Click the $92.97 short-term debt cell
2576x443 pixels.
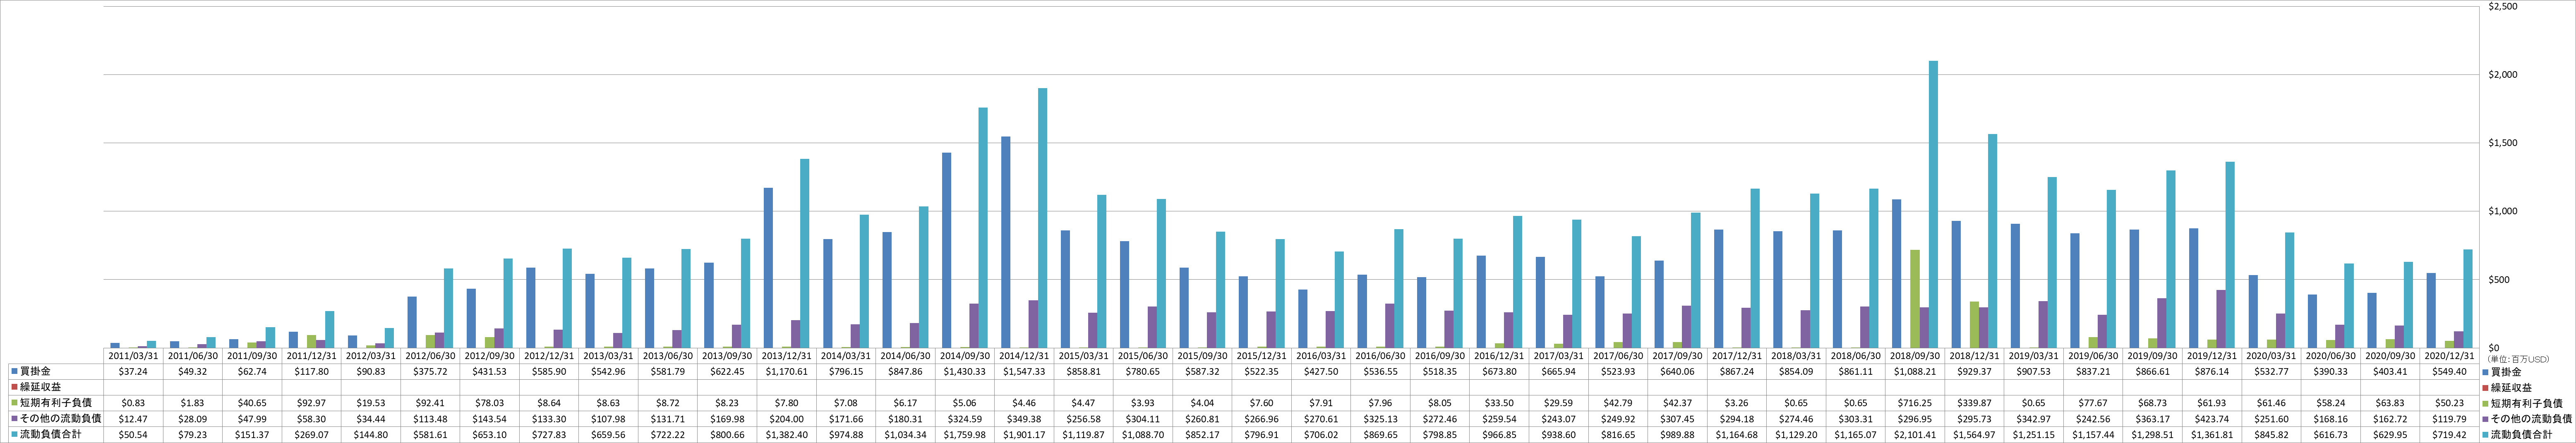coord(311,403)
